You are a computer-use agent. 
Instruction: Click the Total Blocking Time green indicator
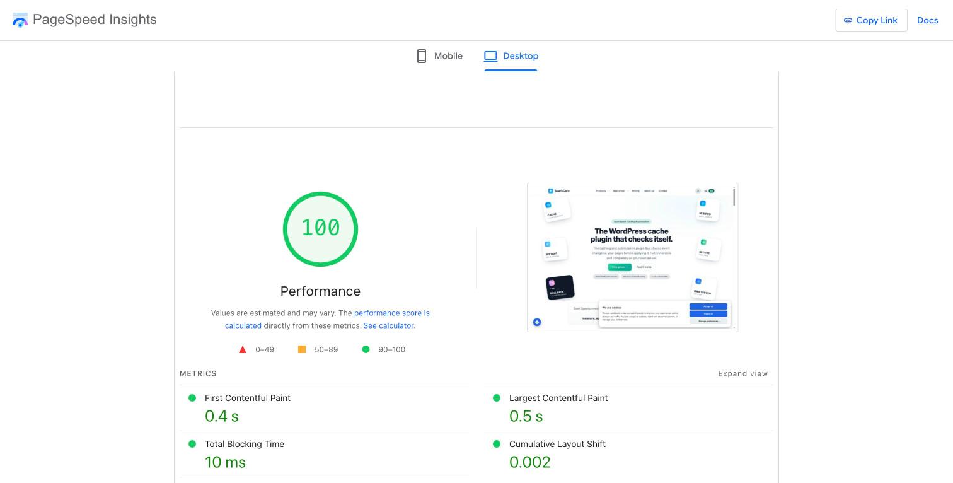pyautogui.click(x=192, y=444)
